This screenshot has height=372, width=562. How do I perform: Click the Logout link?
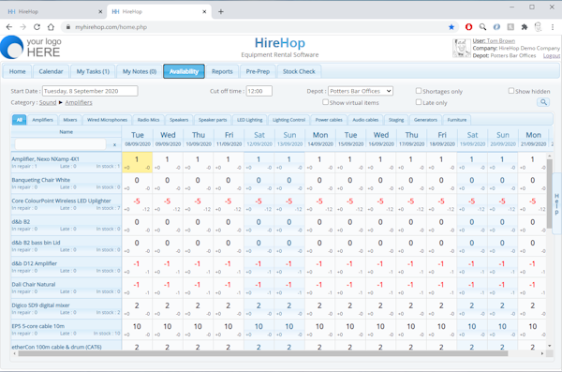[552, 55]
